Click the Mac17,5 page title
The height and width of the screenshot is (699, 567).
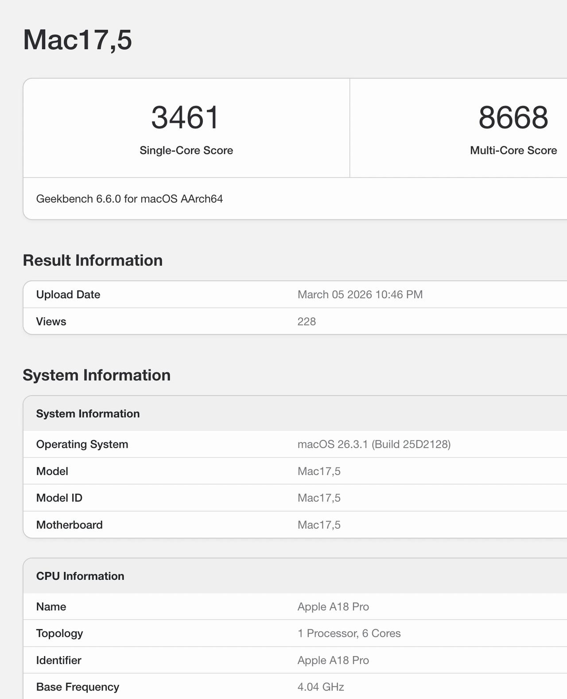(x=78, y=40)
